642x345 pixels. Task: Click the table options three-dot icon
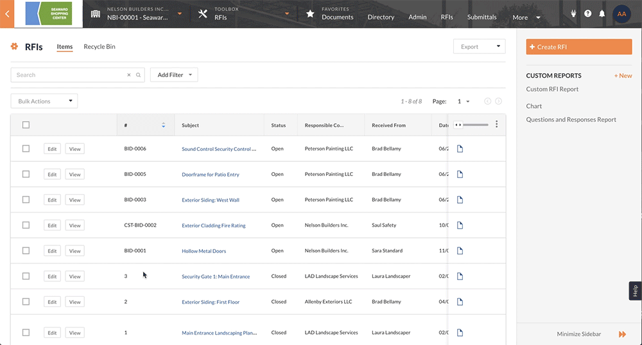[x=496, y=125]
